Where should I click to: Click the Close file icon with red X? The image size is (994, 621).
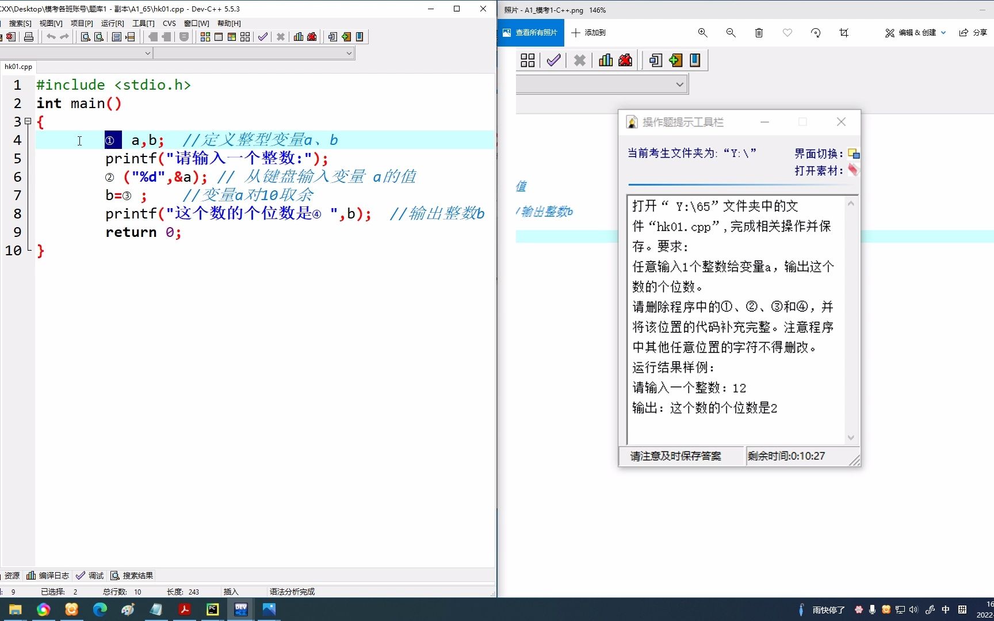[10, 37]
